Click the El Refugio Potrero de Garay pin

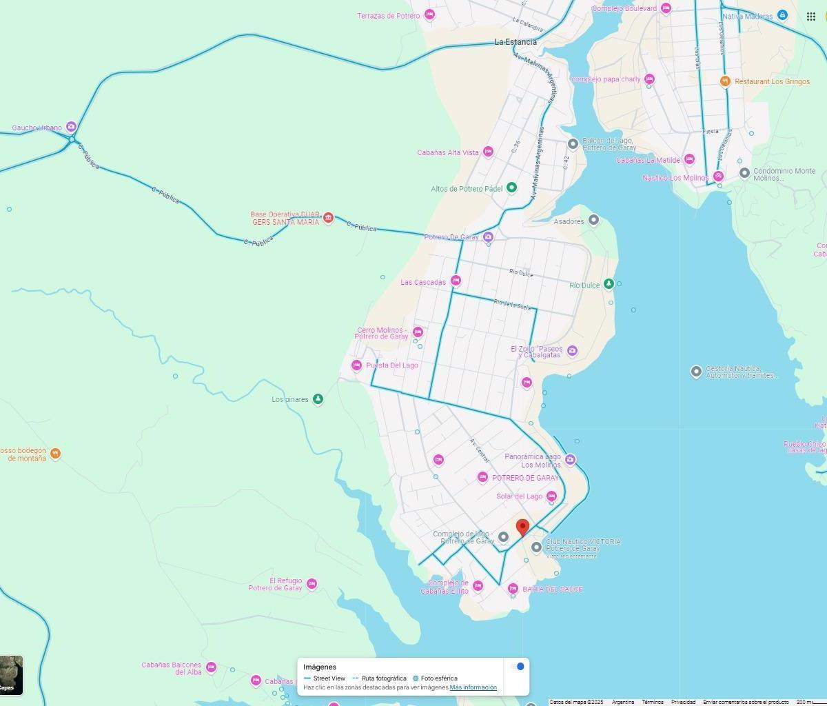(312, 585)
